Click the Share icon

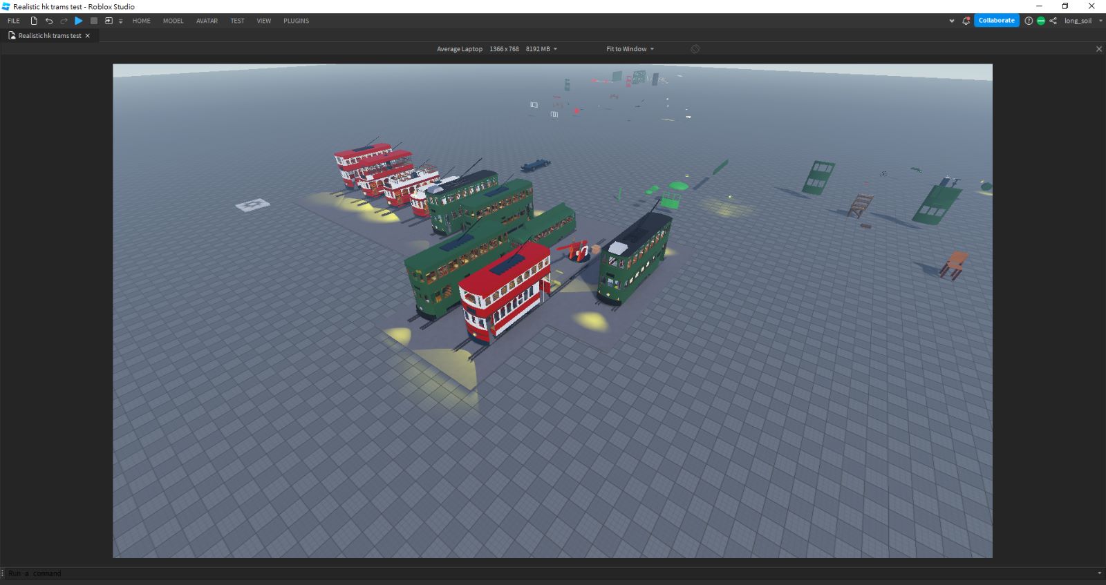click(x=1053, y=21)
